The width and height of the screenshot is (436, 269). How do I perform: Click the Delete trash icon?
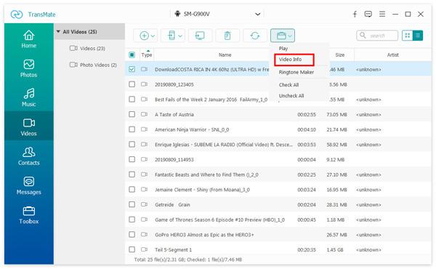point(227,36)
